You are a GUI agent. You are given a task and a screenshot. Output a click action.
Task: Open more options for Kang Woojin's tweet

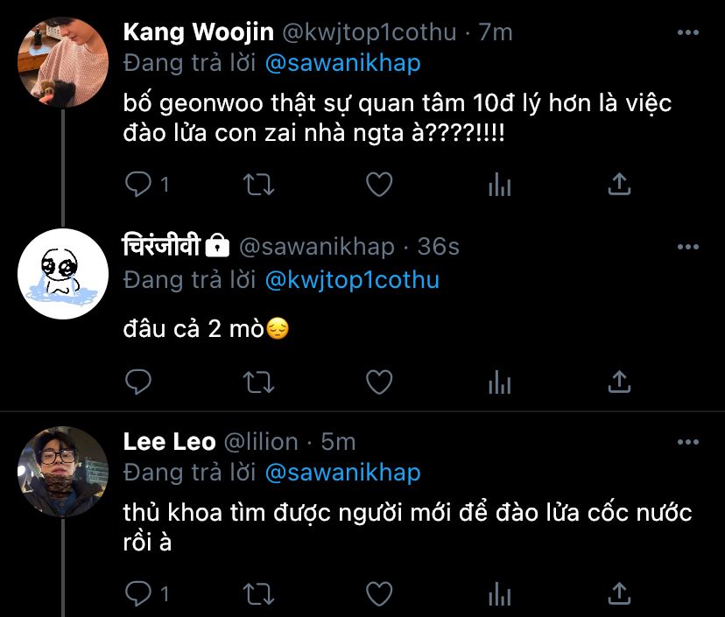click(689, 33)
